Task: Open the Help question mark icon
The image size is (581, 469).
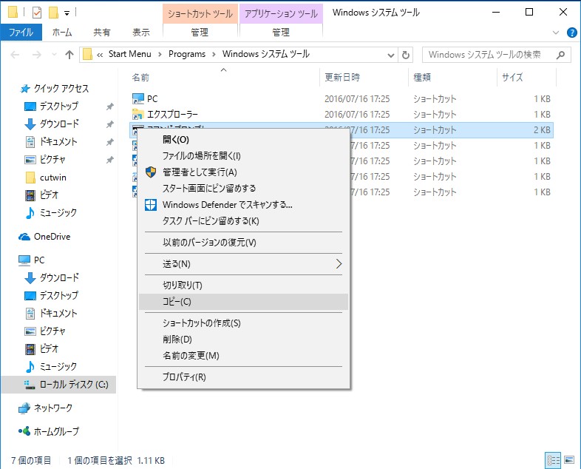Action: [x=571, y=33]
